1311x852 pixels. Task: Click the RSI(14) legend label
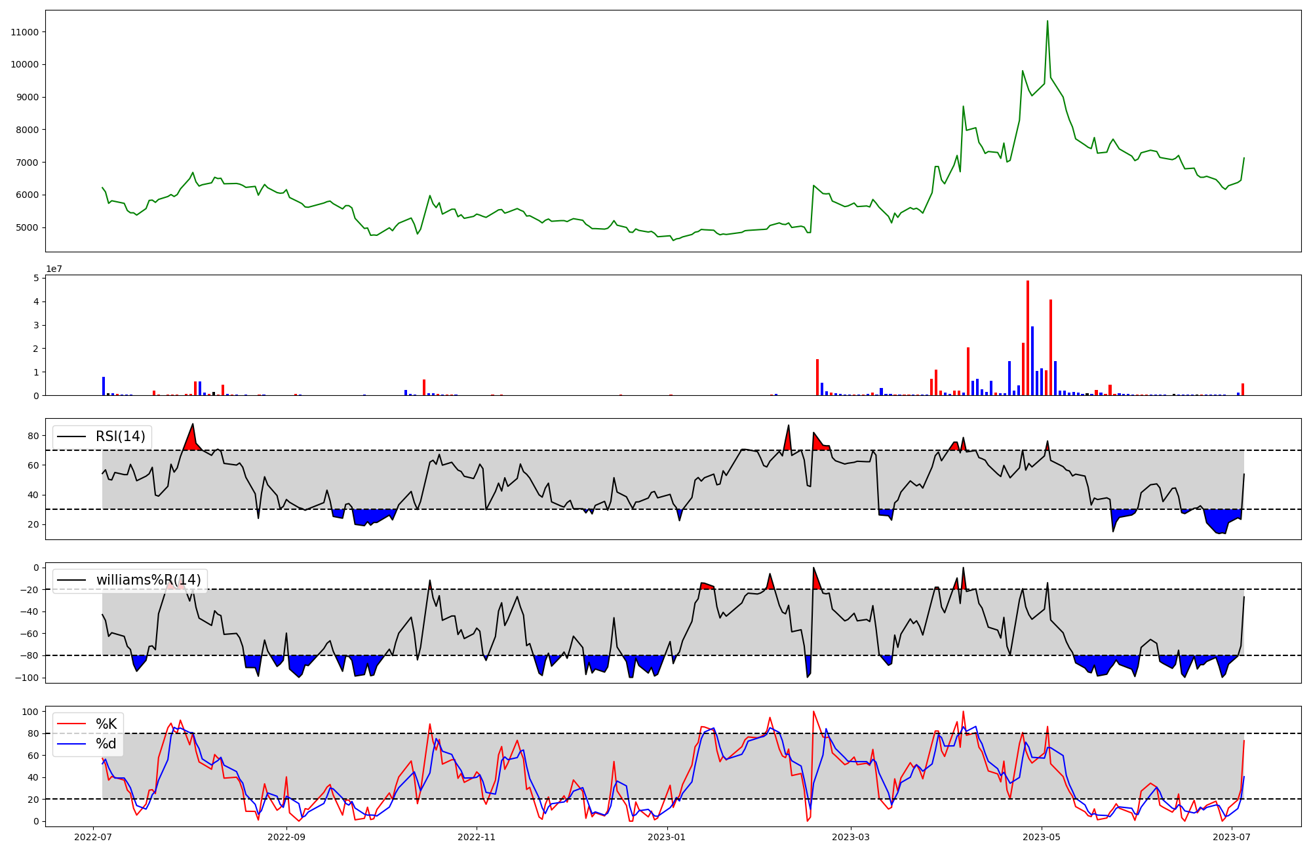pos(121,436)
